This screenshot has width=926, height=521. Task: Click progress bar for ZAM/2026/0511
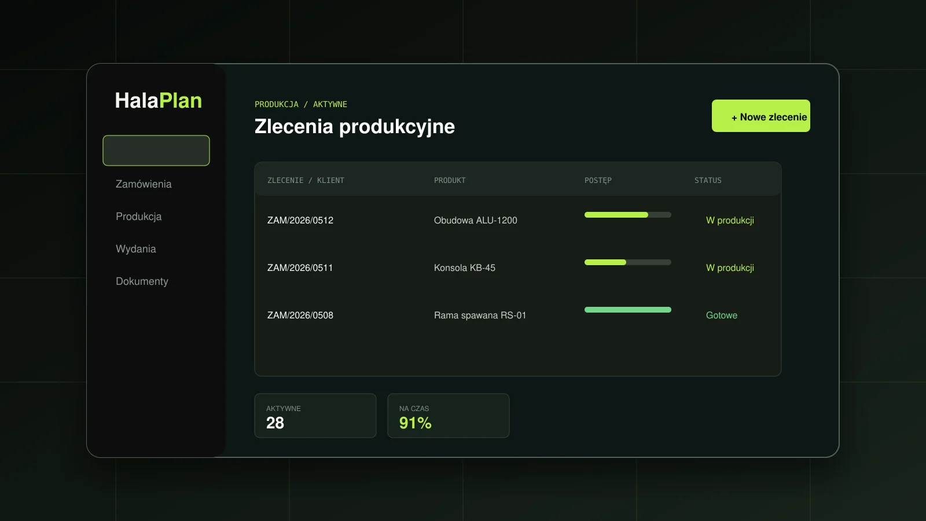coord(628,262)
